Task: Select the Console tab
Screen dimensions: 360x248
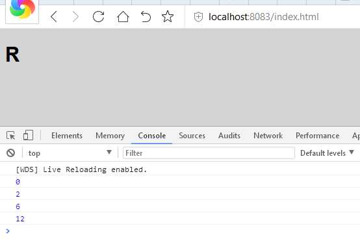Action: (152, 136)
